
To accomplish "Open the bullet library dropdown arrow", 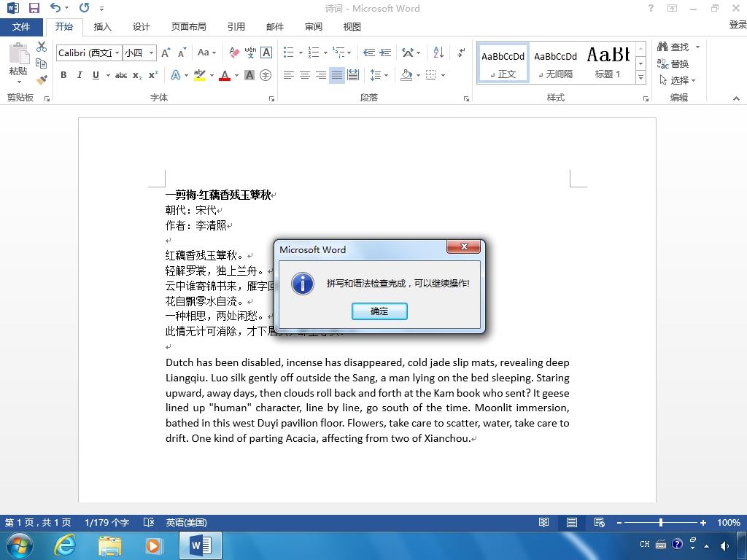I will [301, 52].
